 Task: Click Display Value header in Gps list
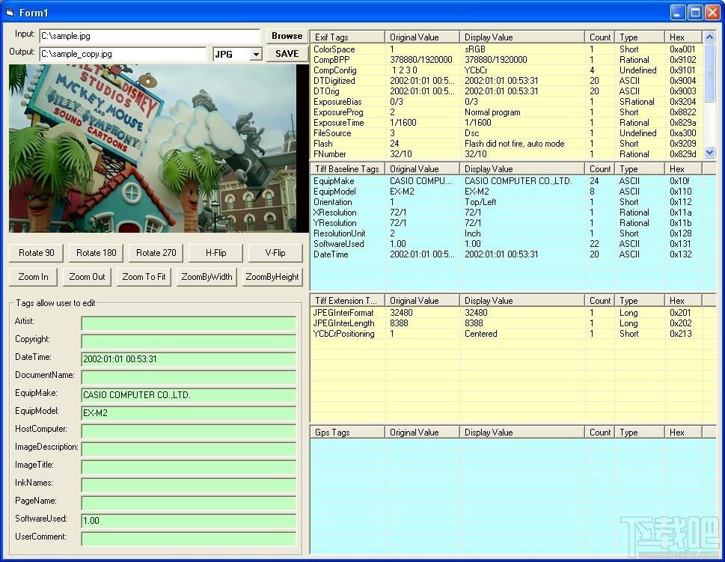pos(522,433)
